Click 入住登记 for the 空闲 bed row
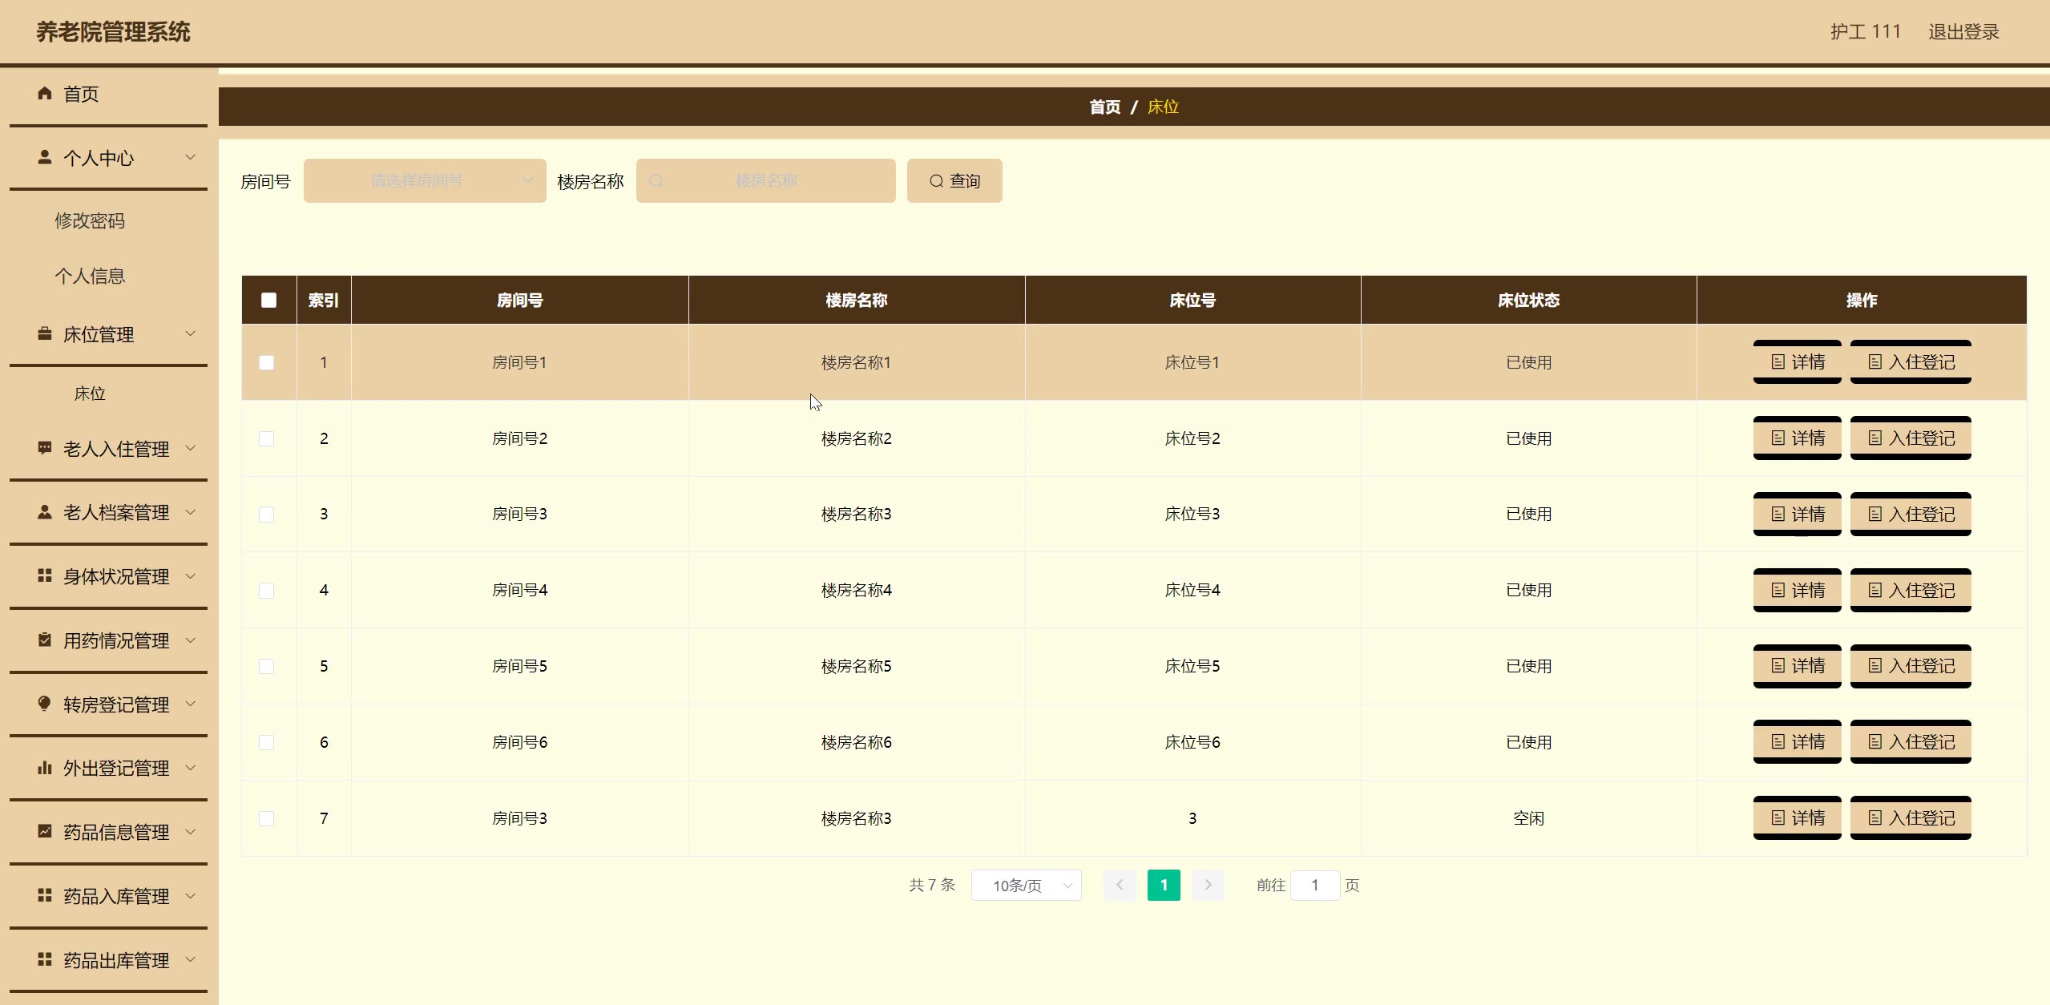The height and width of the screenshot is (1005, 2050). click(1910, 818)
